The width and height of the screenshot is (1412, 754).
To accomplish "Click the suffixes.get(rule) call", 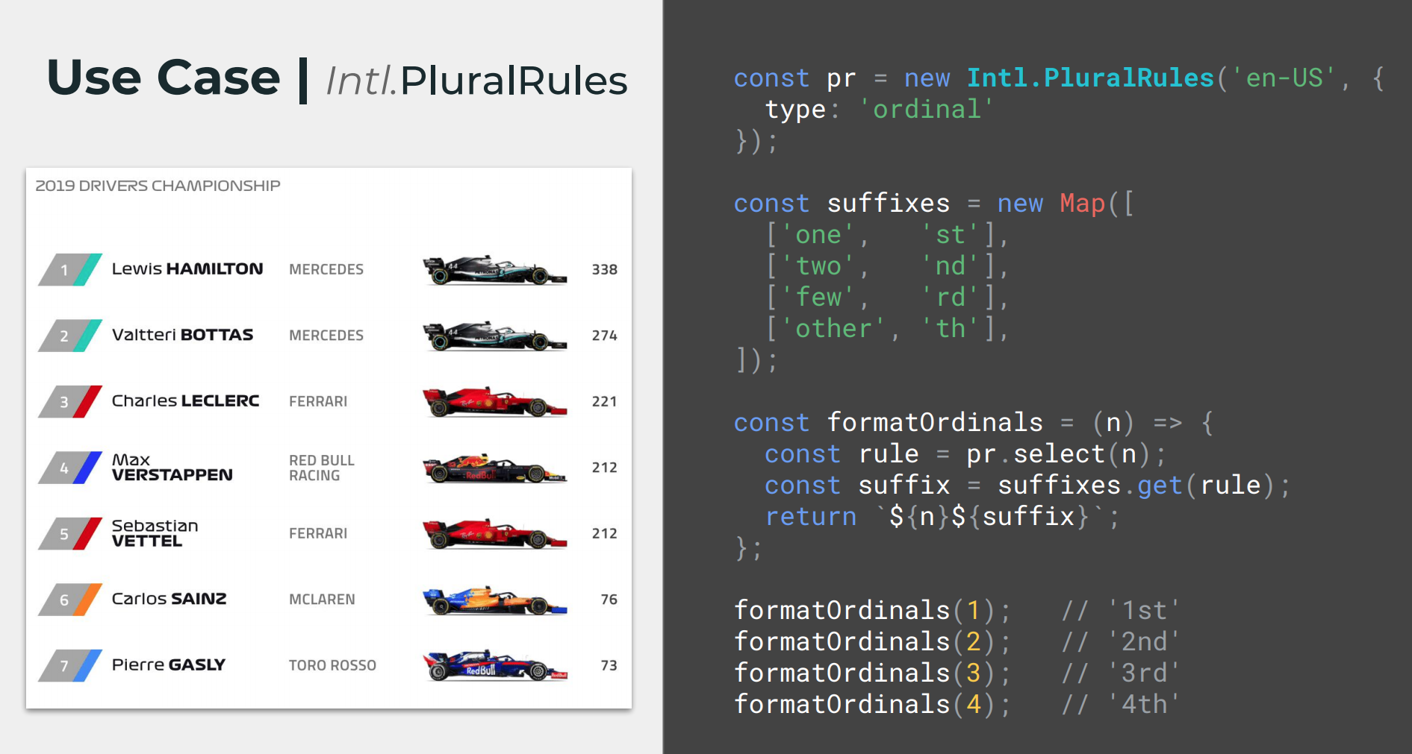I will coord(1136,486).
